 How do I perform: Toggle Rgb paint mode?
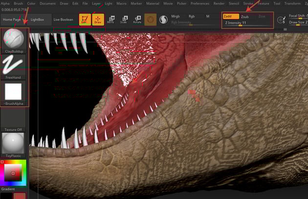click(192, 16)
